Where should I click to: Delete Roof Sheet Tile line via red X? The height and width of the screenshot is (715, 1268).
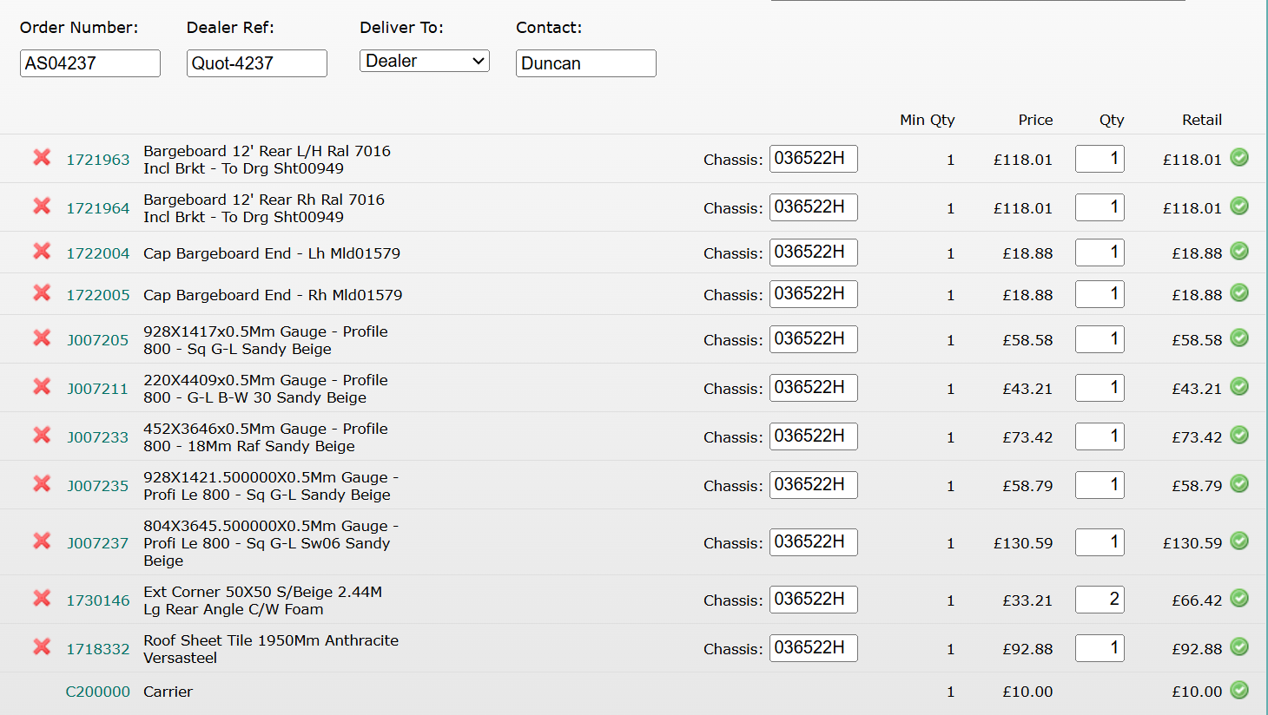[42, 647]
